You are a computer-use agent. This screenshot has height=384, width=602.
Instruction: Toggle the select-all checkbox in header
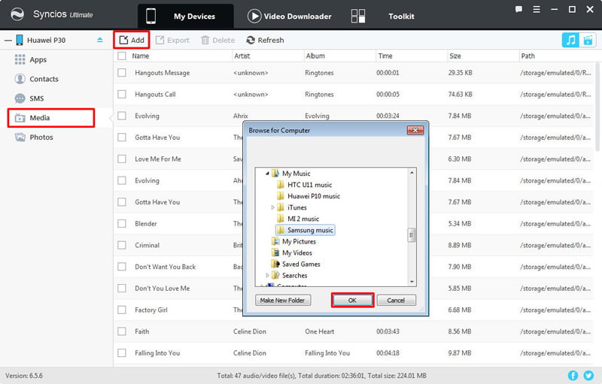click(122, 56)
